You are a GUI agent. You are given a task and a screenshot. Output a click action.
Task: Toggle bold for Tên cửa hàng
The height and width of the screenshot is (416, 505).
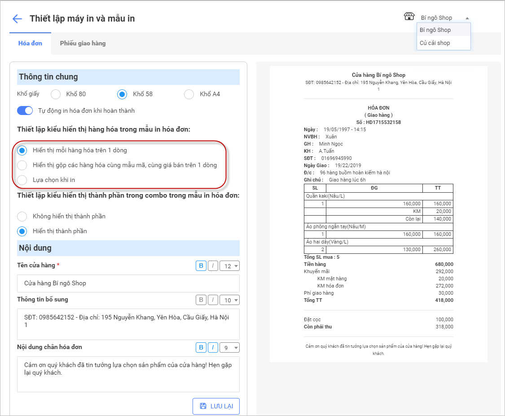(x=201, y=266)
